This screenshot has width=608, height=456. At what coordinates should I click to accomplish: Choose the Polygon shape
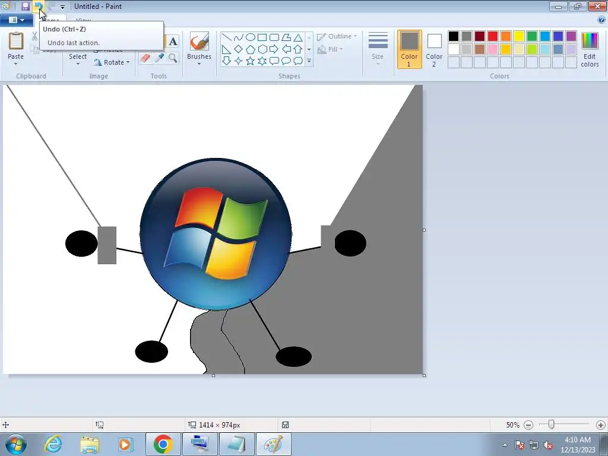286,37
